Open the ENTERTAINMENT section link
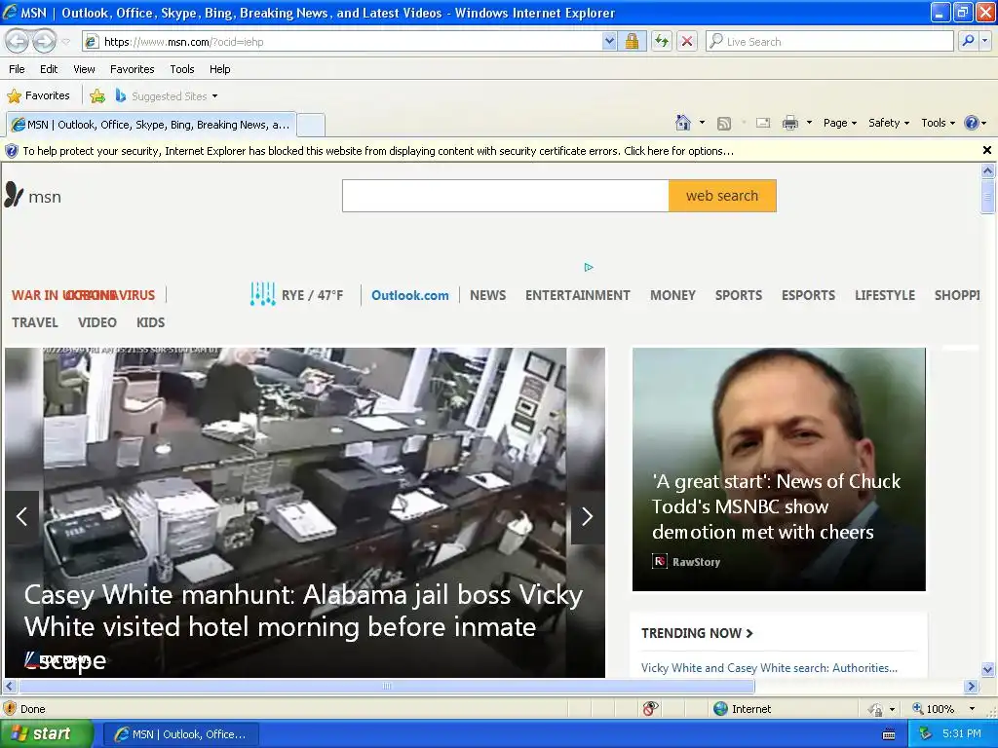Image resolution: width=998 pixels, height=748 pixels. 577,295
